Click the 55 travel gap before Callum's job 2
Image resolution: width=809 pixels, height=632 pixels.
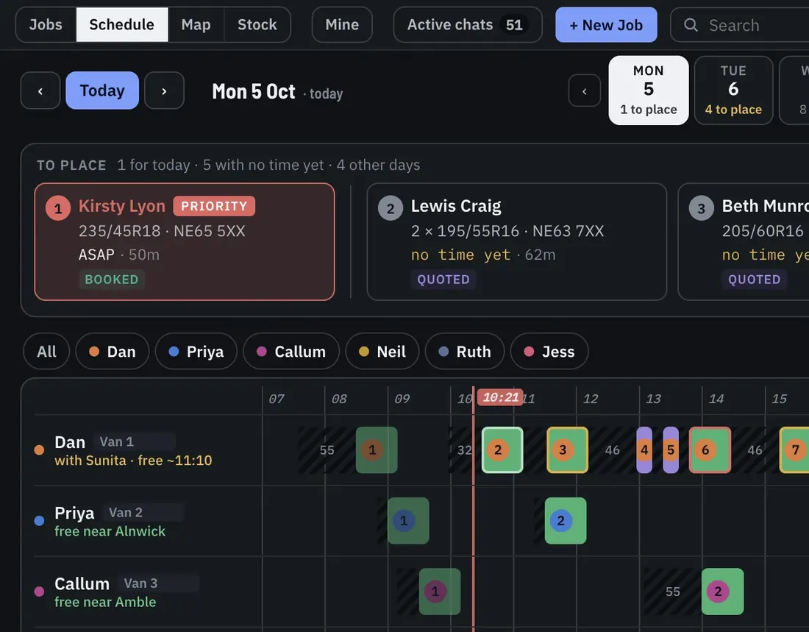pos(673,592)
